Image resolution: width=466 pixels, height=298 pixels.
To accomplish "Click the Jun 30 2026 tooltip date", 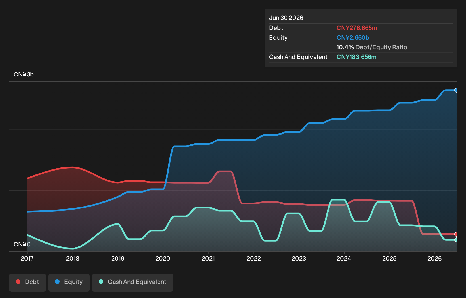I will [x=286, y=18].
